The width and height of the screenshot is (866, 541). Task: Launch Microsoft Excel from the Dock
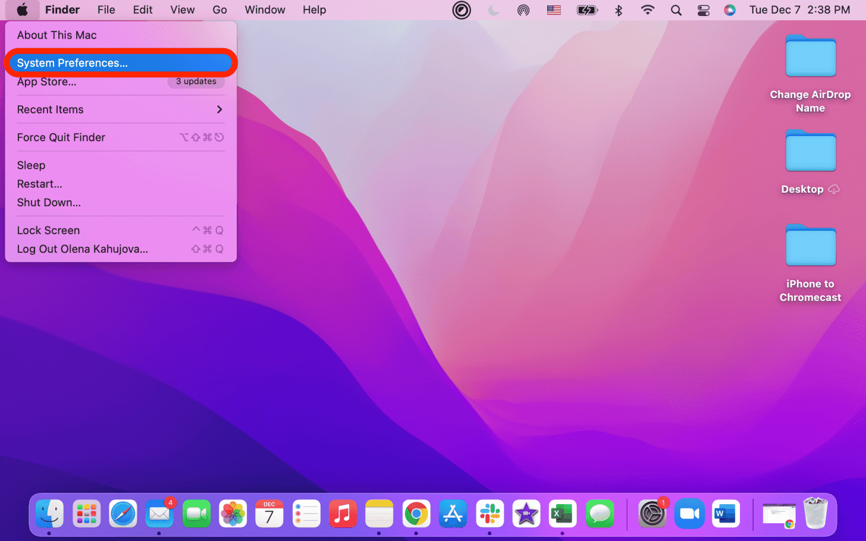tap(562, 514)
